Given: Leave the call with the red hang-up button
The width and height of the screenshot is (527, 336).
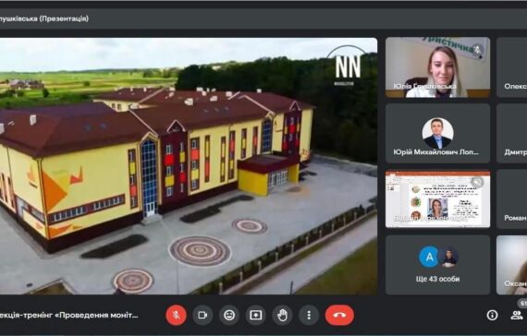Looking at the screenshot, I should (x=339, y=315).
